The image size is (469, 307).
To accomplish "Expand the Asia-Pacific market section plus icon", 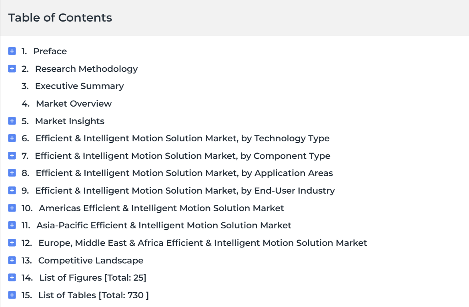I will click(x=12, y=225).
